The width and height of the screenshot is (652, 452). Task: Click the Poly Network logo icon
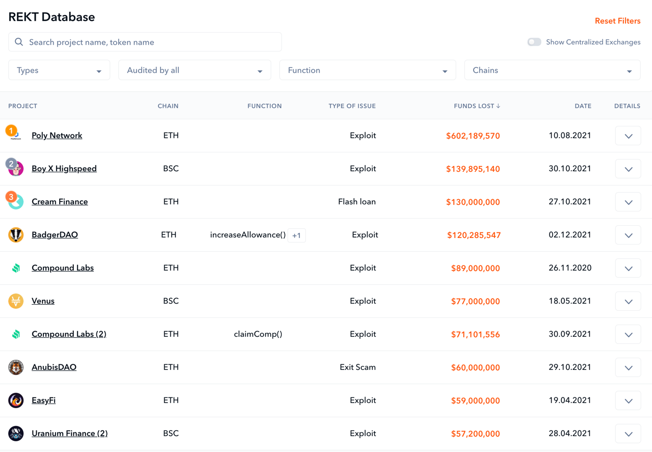point(16,136)
